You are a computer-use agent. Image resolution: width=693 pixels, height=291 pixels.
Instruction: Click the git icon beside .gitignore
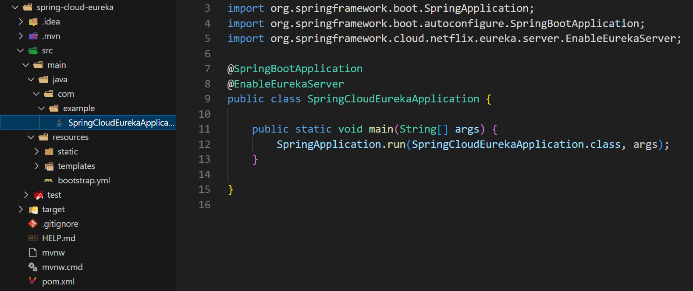(33, 224)
